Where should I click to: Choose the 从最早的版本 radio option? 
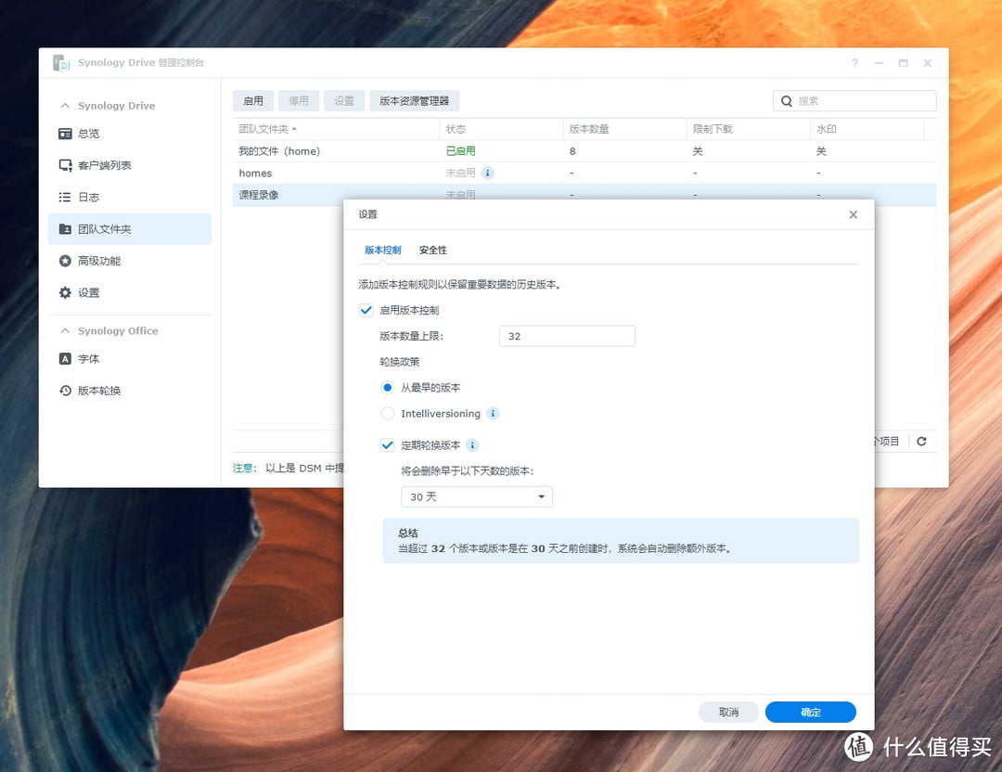(388, 388)
